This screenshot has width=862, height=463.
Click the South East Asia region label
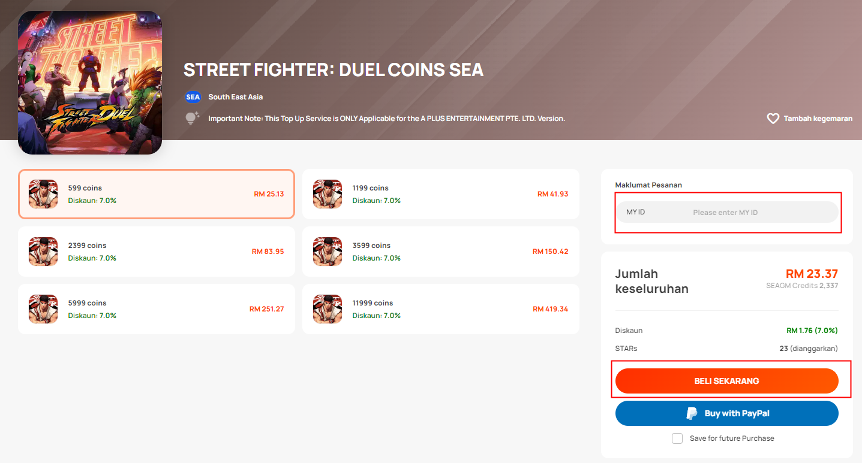click(236, 97)
